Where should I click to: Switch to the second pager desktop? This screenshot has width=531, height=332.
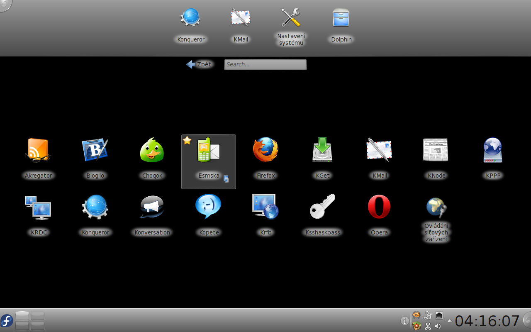37,316
